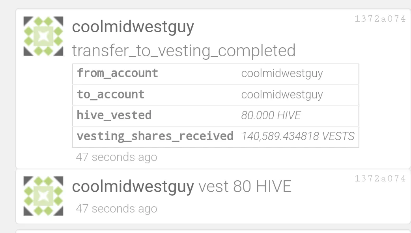The image size is (411, 233).
Task: Open coolmidwestguy profile above transfer_to_vesting_completed
Action: click(x=133, y=28)
